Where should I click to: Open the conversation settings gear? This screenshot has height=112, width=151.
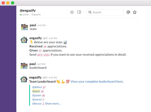coord(72,12)
